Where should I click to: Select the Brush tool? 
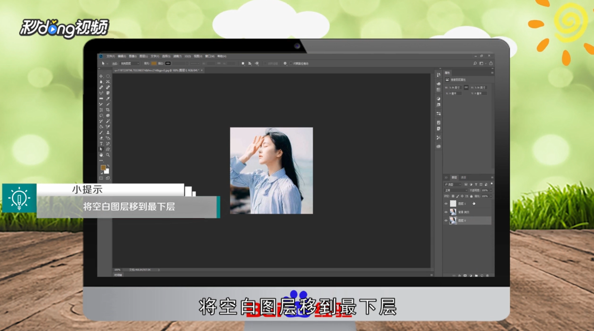[101, 132]
